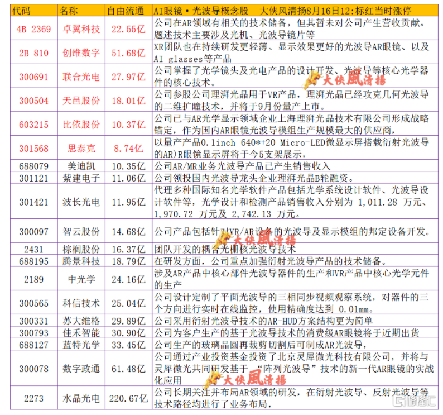The width and height of the screenshot is (443, 415).
Task: Select code cell '688079'
Action: [34, 166]
